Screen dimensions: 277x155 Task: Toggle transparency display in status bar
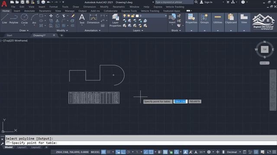(x=165, y=152)
